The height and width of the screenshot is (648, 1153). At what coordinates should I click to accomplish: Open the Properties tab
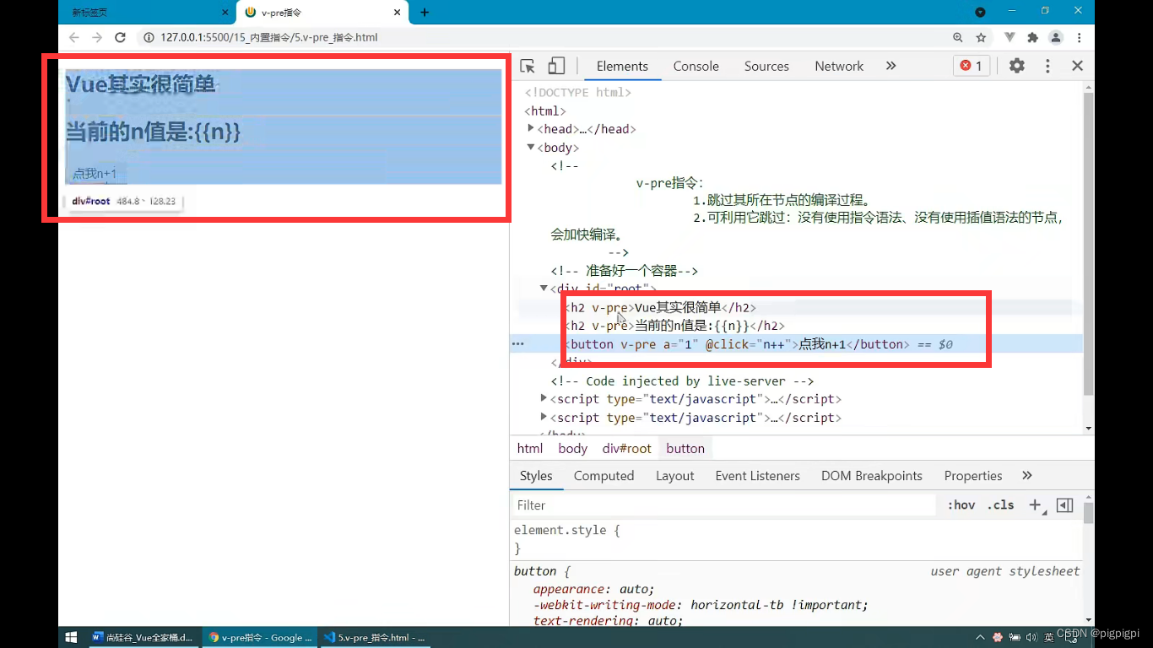point(972,476)
